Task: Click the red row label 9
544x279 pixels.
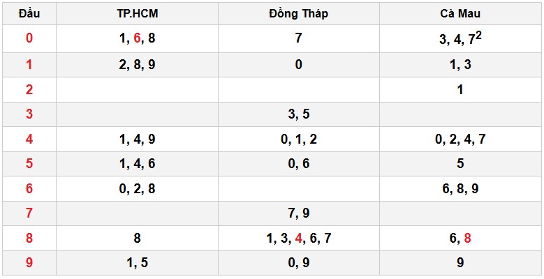Action: point(29,264)
